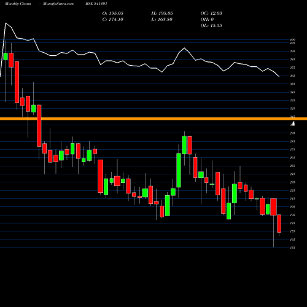
Task: Select the OC: 12.03 reading
Action: pos(211,14)
